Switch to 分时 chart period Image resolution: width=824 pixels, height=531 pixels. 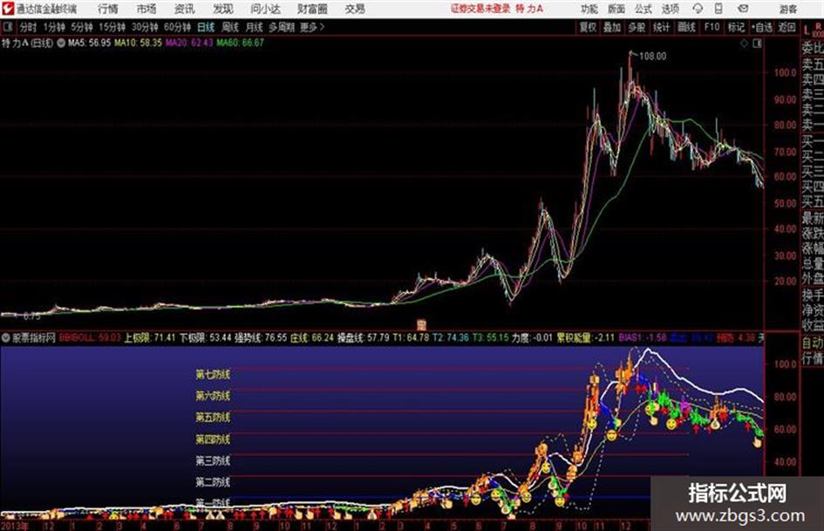28,27
